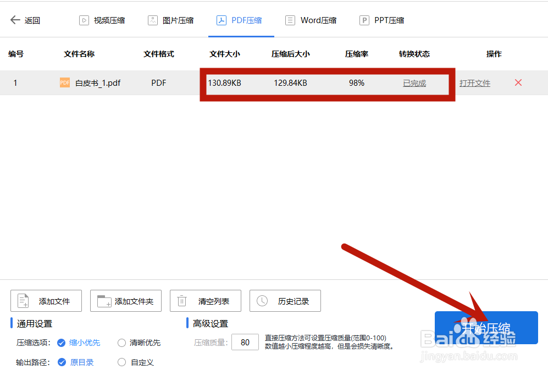
Task: Click the PDF file icon beside 白皮书_1.pdf
Action: [x=64, y=82]
